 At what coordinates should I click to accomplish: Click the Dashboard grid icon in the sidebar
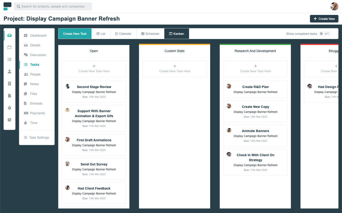coord(26,35)
